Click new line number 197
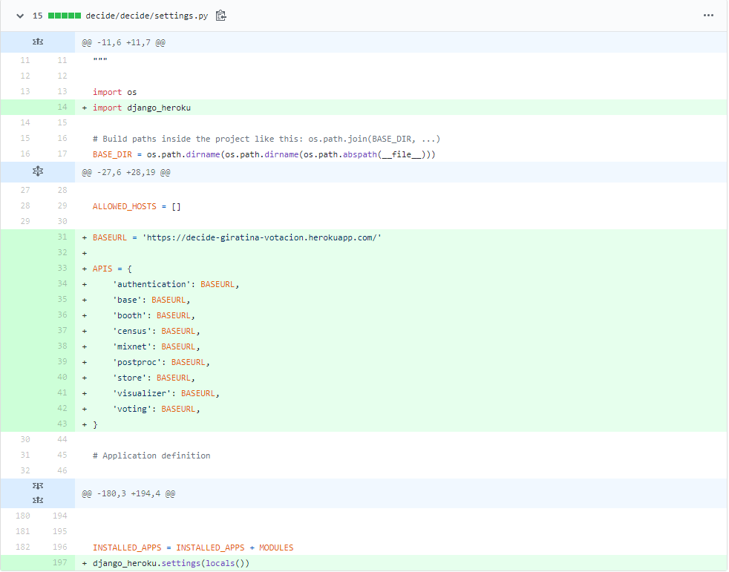 pyautogui.click(x=60, y=562)
